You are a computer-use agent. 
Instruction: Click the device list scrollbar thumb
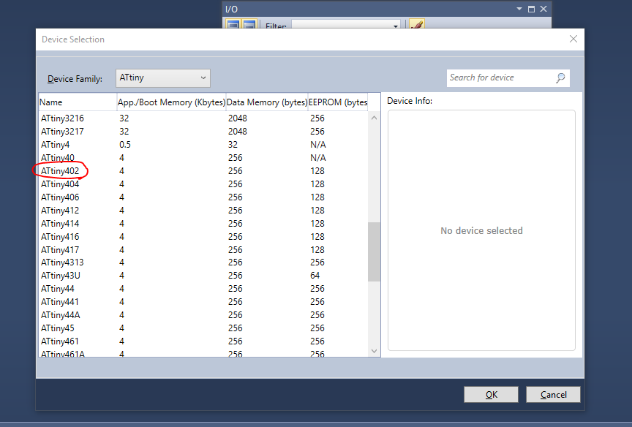pyautogui.click(x=374, y=252)
